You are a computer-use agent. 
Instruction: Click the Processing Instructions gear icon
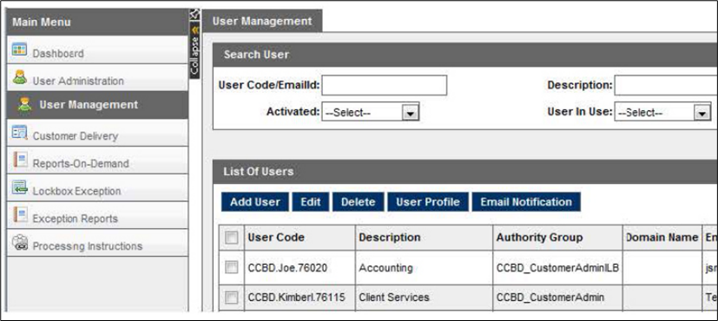tap(20, 242)
